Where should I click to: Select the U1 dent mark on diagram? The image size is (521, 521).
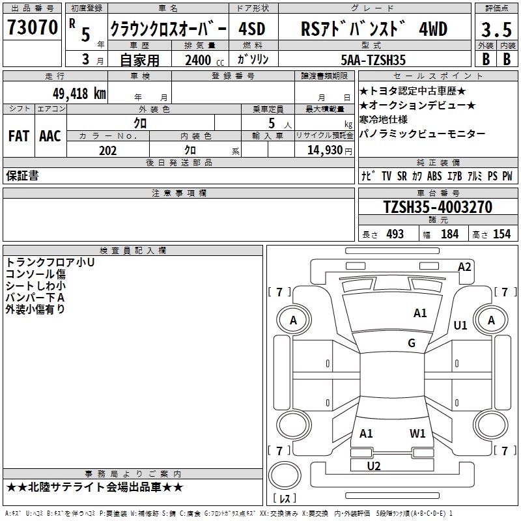(460, 325)
